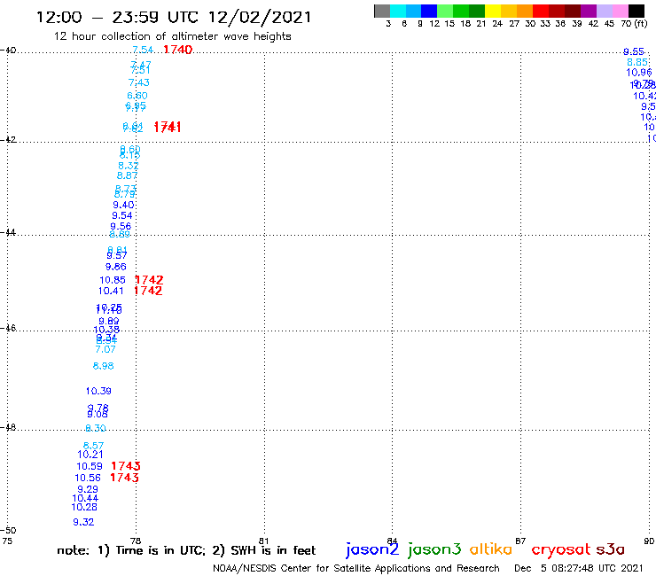The height and width of the screenshot is (576, 656).
Task: Click the longitude axis label '81'
Action: 264,541
